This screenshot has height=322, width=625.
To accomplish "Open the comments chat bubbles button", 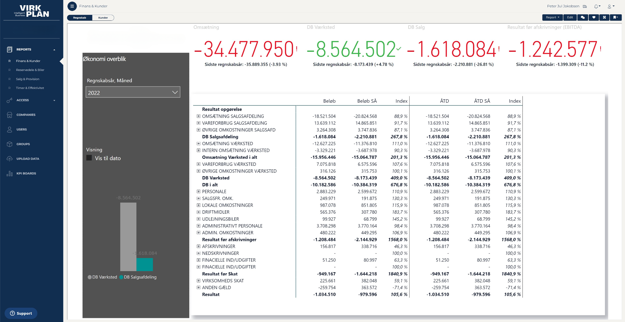I will pos(583,17).
